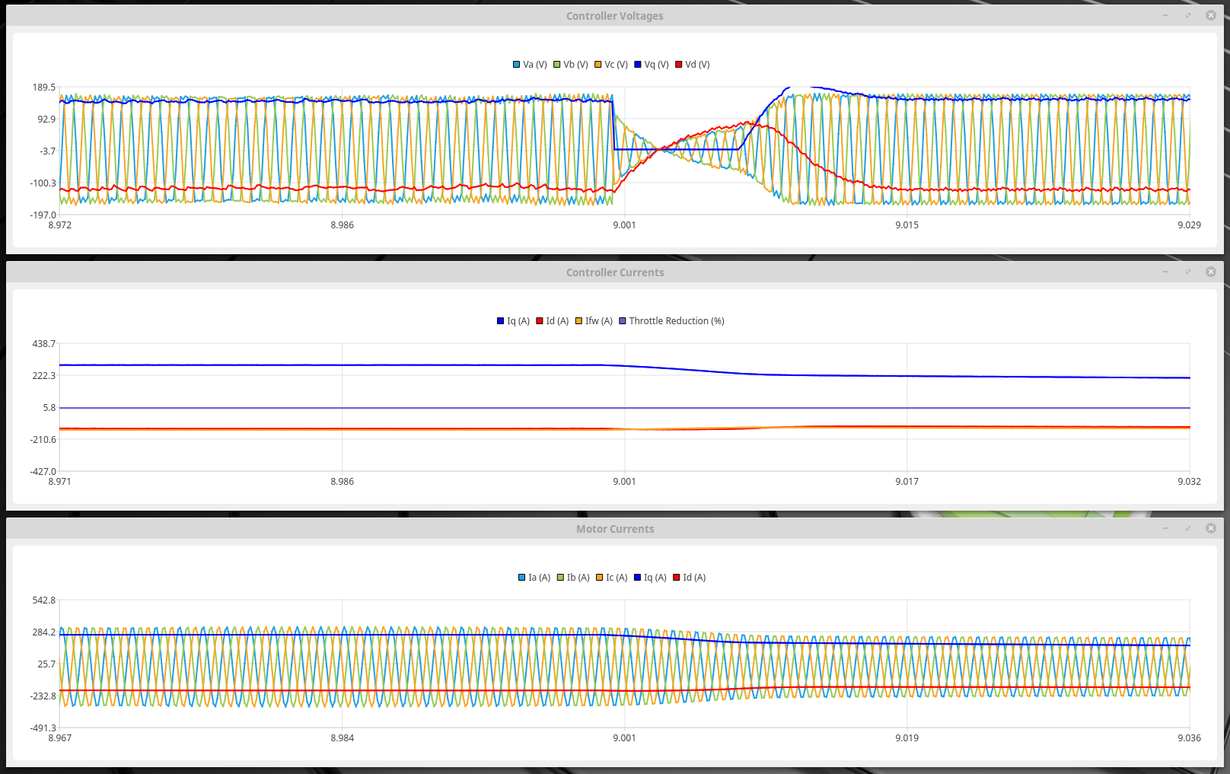The height and width of the screenshot is (774, 1230).
Task: Select Vq (V) in the voltages legend
Action: pyautogui.click(x=652, y=65)
